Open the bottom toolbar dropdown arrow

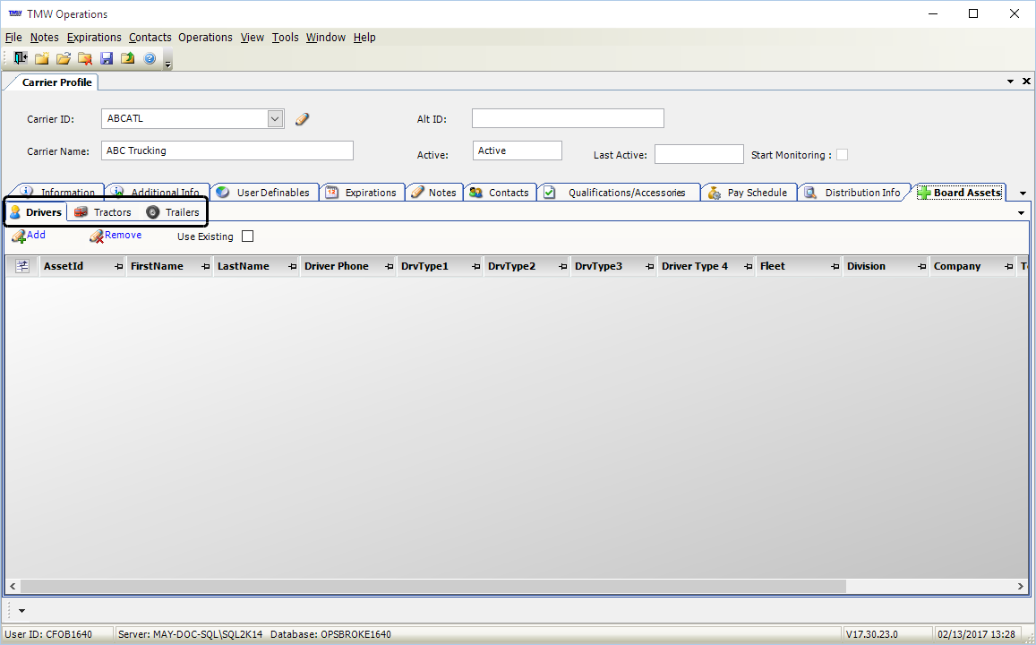(x=21, y=611)
